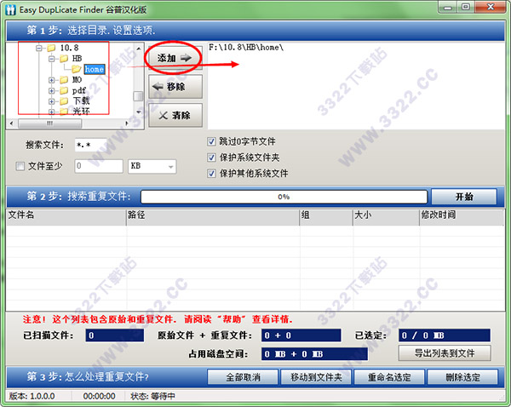This screenshot has width=511, height=407.
Task: Click the pdf folder icon
Action: coord(64,90)
